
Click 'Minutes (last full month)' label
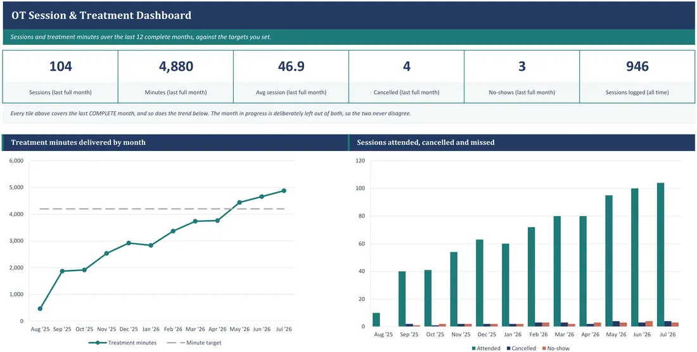coord(176,93)
